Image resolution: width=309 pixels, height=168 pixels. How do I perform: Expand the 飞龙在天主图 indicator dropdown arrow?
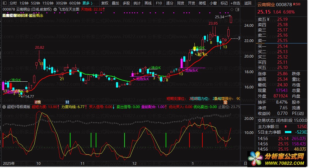tap(55, 9)
